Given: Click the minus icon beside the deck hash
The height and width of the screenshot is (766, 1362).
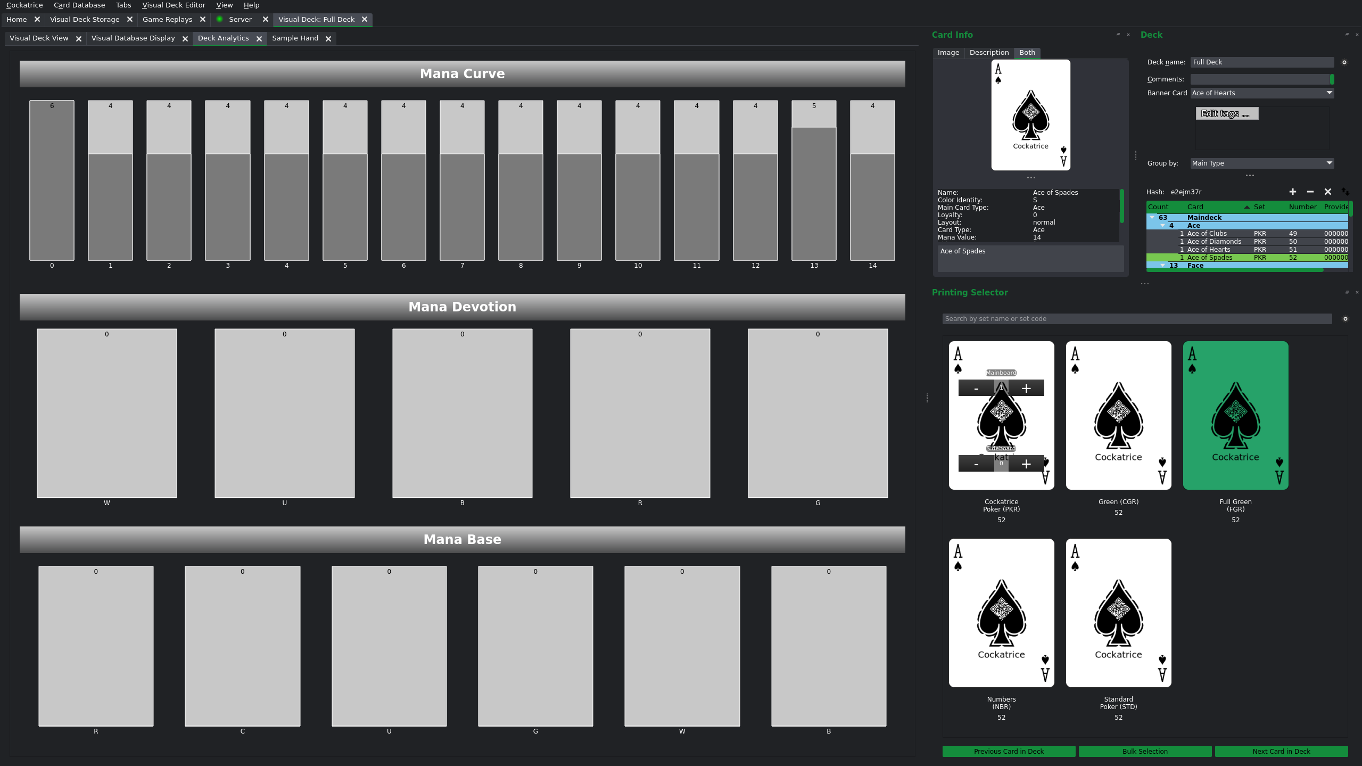Looking at the screenshot, I should (1310, 192).
